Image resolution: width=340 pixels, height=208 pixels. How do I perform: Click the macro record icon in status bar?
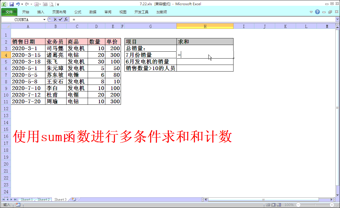pyautogui.click(x=18, y=205)
